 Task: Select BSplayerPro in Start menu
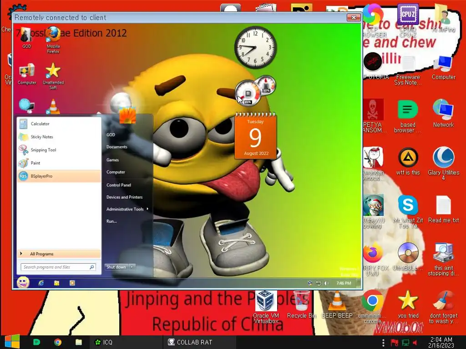(59, 176)
